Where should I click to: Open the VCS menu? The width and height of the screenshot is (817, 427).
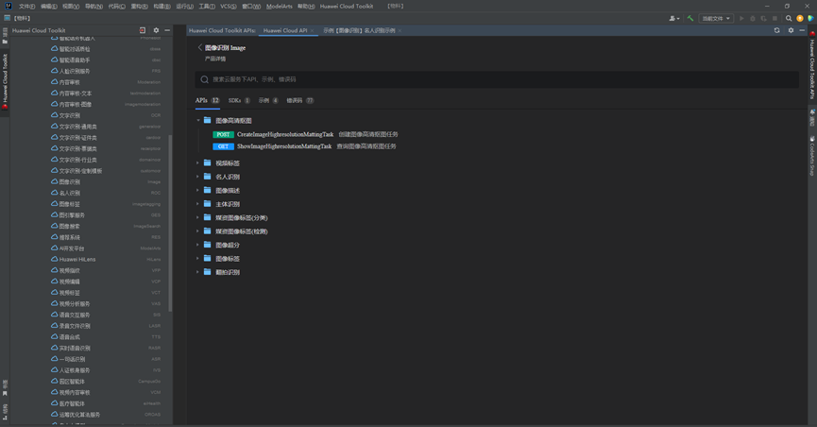229,7
